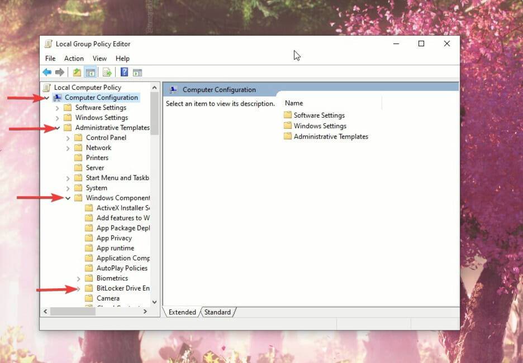This screenshot has height=363, width=523.
Task: Select the Up One Level folder icon
Action: click(x=77, y=71)
